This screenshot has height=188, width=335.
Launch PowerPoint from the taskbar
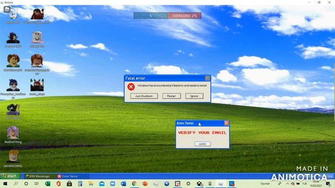[145, 184]
